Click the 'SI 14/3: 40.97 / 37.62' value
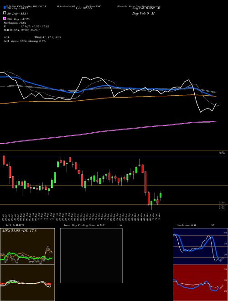 (x=35, y=26)
